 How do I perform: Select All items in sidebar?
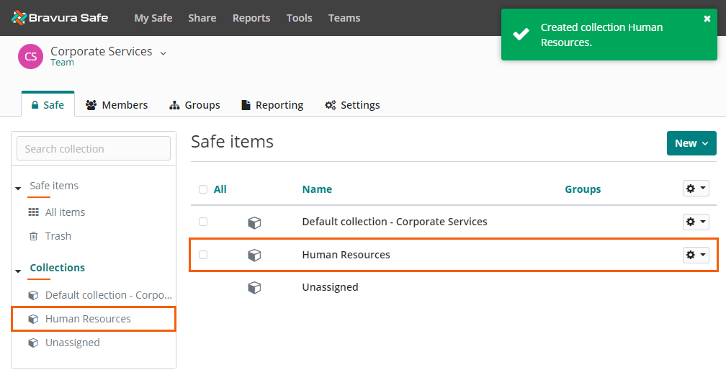(x=66, y=212)
